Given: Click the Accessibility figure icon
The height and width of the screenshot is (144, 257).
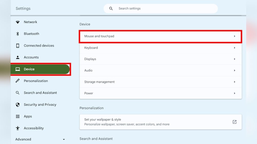Looking at the screenshot, I should click(x=17, y=128).
